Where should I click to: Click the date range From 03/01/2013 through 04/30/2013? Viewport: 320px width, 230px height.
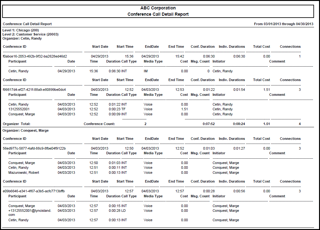pos(284,24)
